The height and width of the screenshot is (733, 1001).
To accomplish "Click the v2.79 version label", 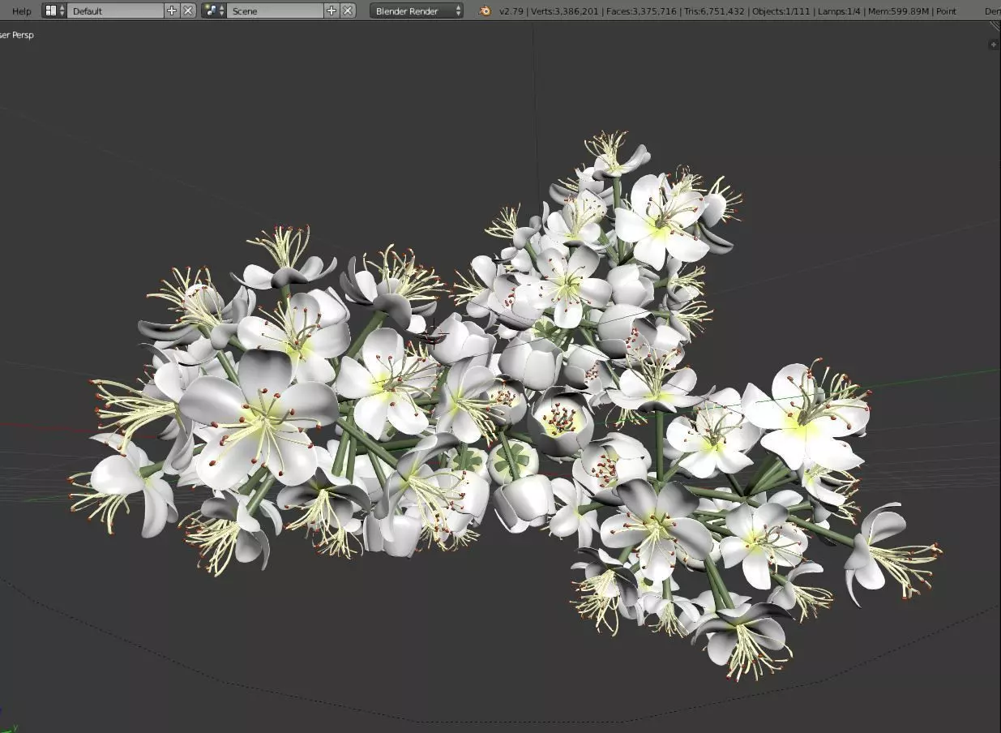I will [511, 11].
